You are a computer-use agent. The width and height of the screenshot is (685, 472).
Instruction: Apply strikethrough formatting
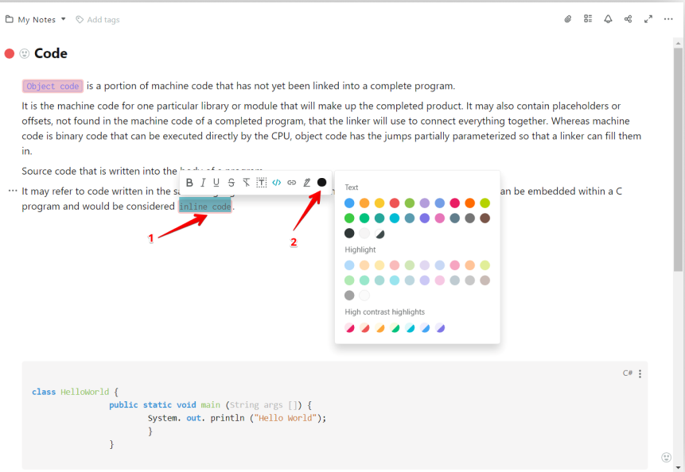pyautogui.click(x=231, y=182)
